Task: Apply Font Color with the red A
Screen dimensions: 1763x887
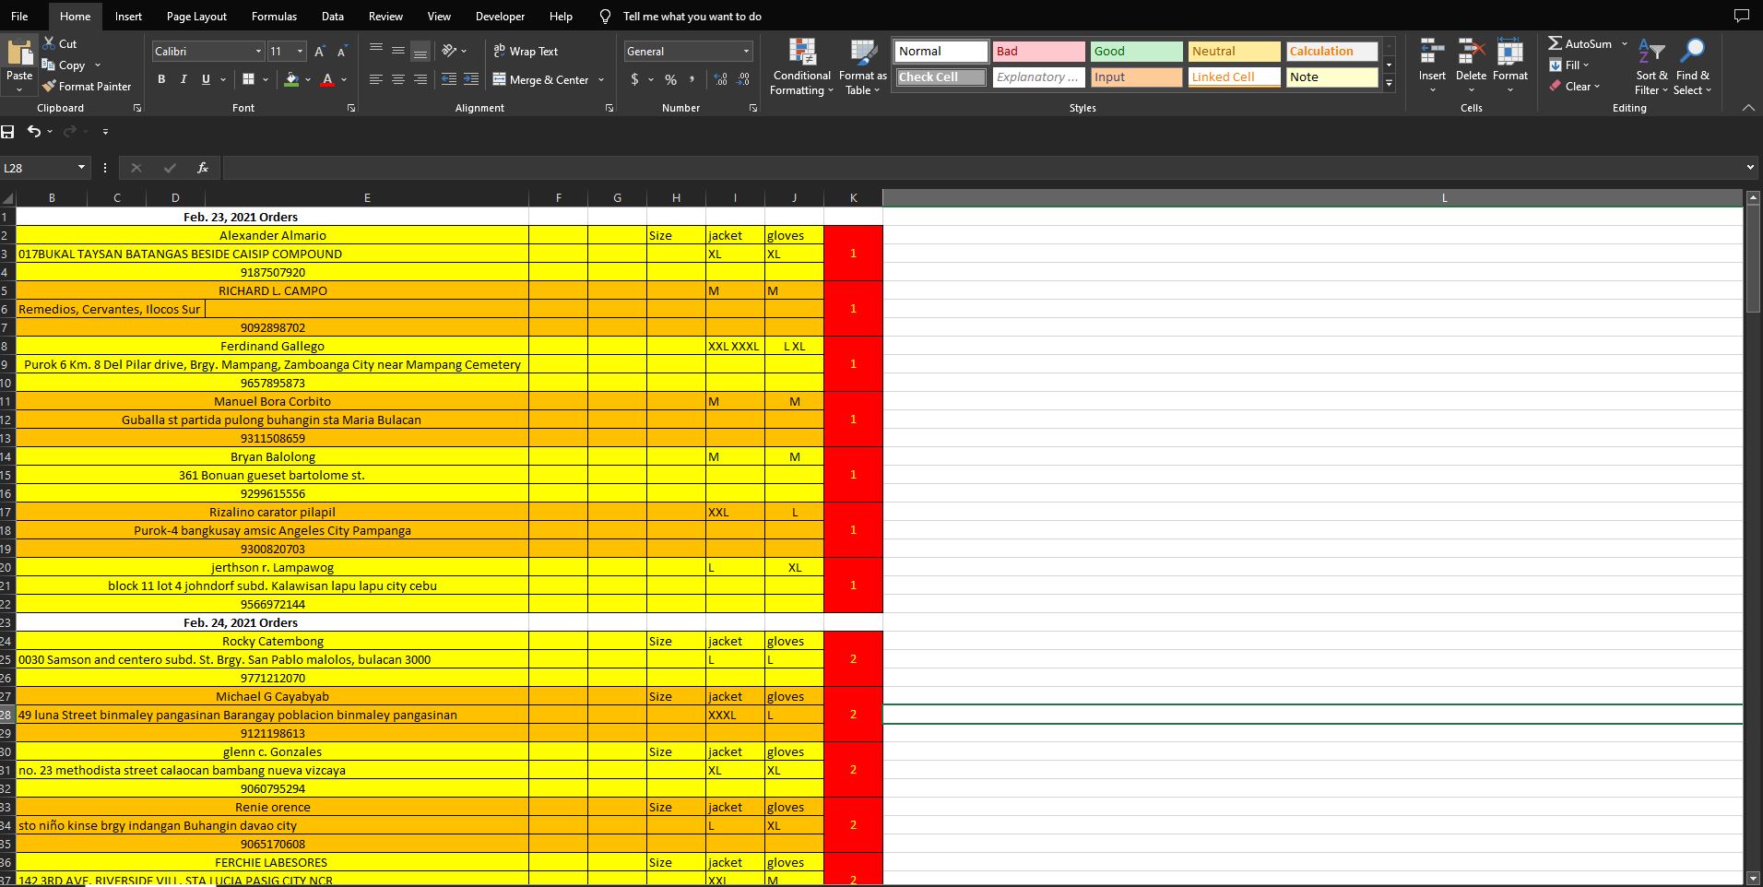Action: pyautogui.click(x=327, y=79)
